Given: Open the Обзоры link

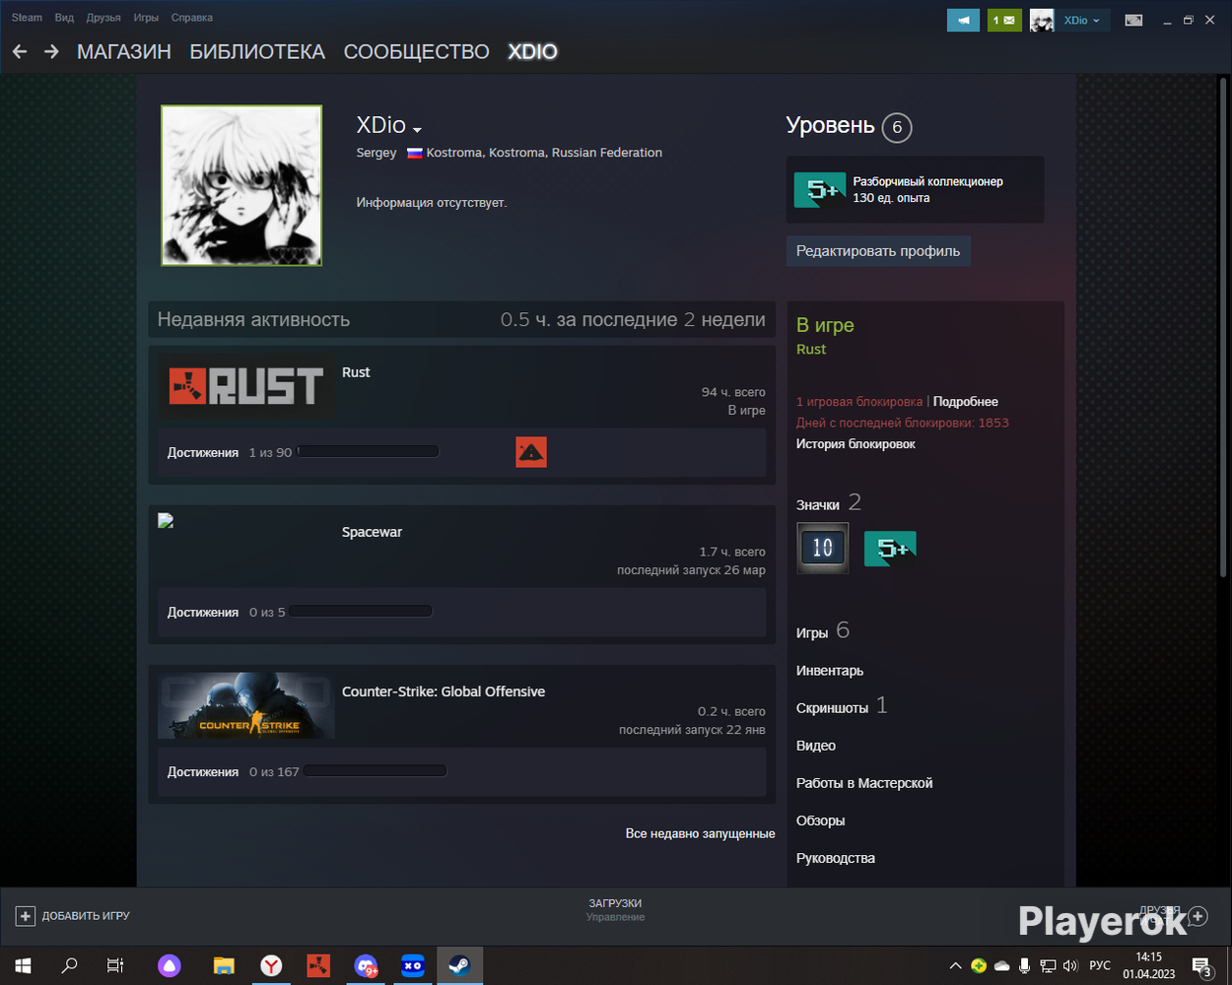Looking at the screenshot, I should coord(821,821).
